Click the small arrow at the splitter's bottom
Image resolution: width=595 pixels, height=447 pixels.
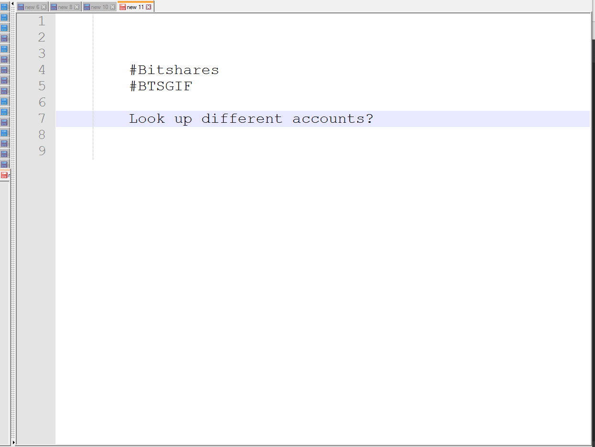point(13,443)
